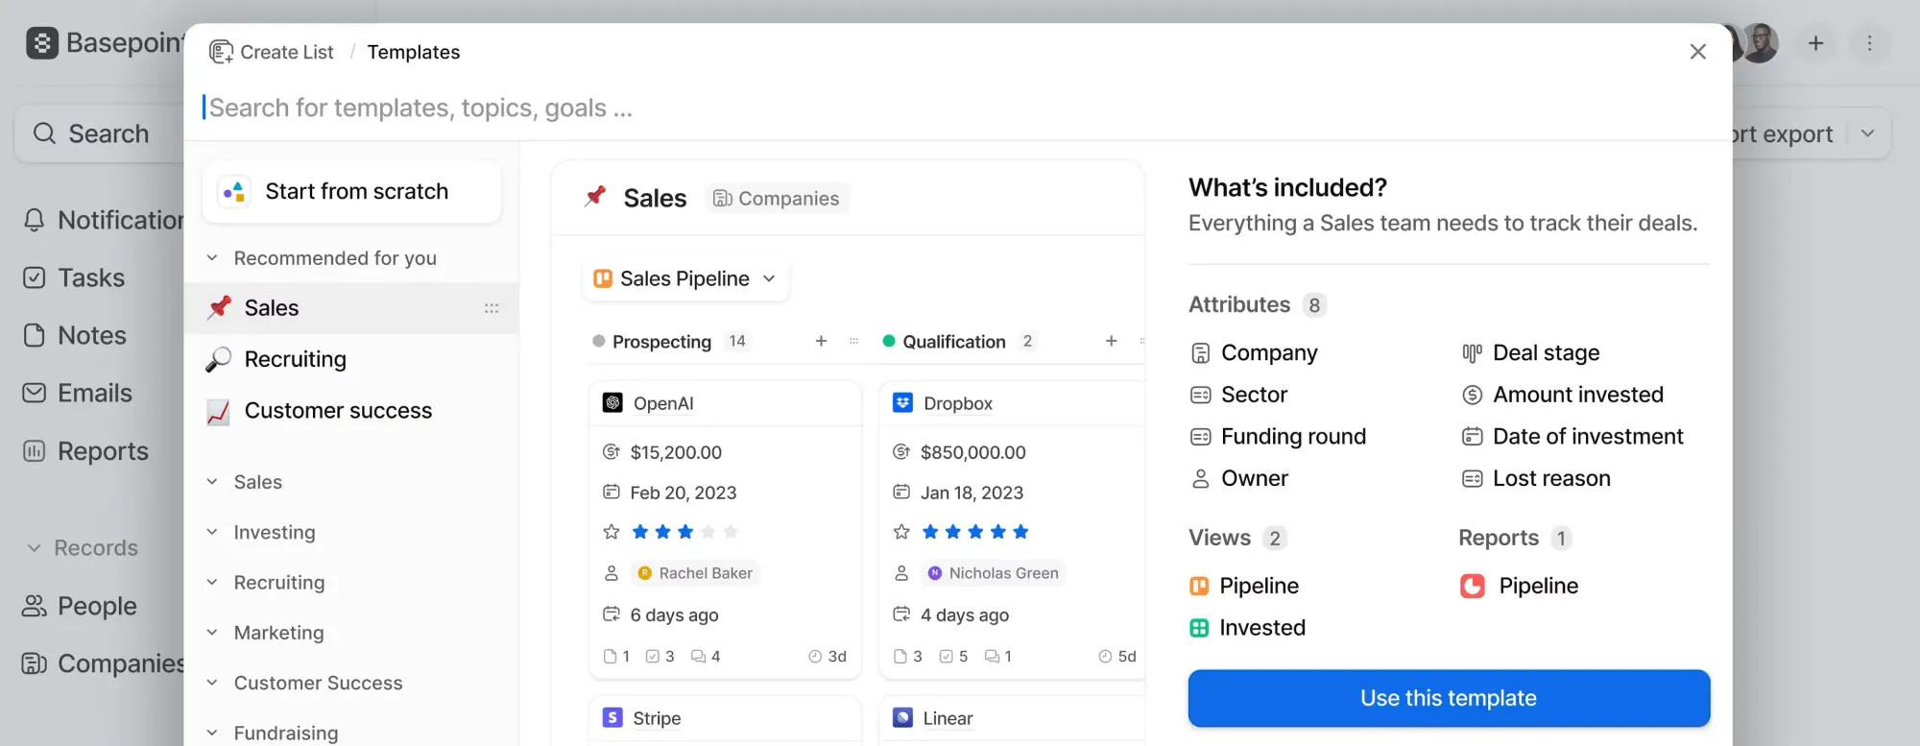Click the OpenAI logo on card
The image size is (1920, 746).
tap(612, 403)
